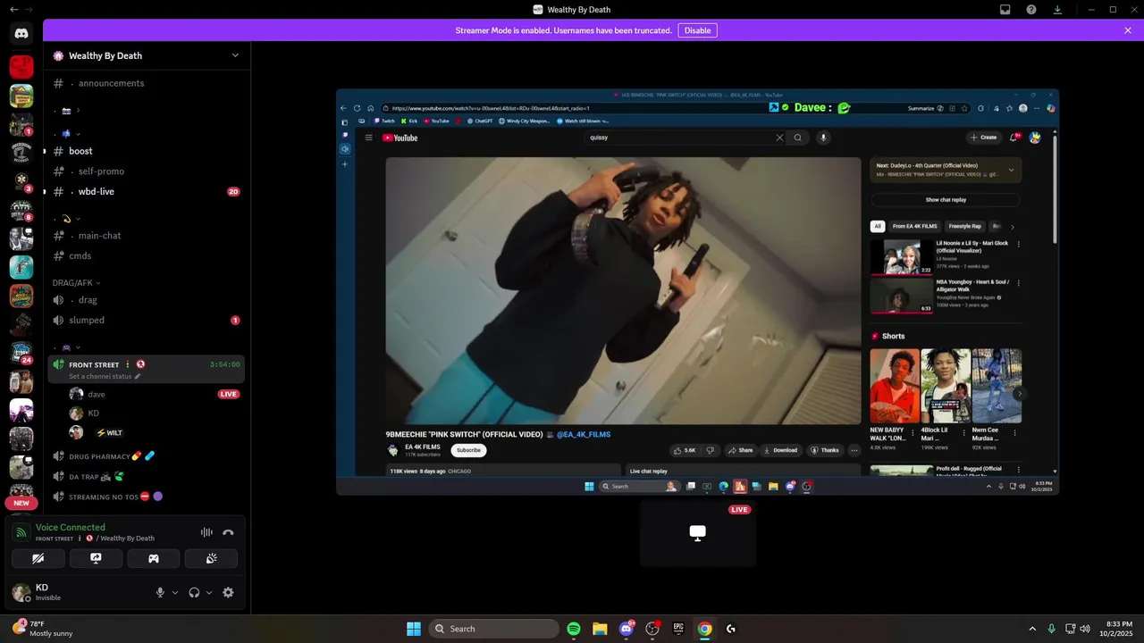The width and height of the screenshot is (1144, 643).
Task: Open headphone output options dropdown arrow
Action: click(209, 592)
